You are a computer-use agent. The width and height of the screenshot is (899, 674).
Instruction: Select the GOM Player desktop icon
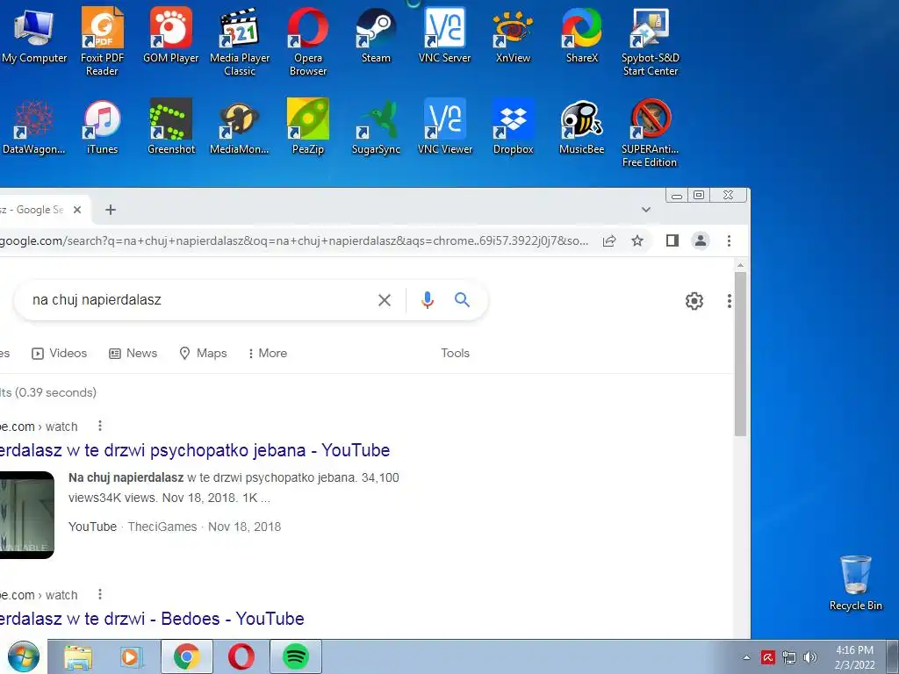[171, 35]
